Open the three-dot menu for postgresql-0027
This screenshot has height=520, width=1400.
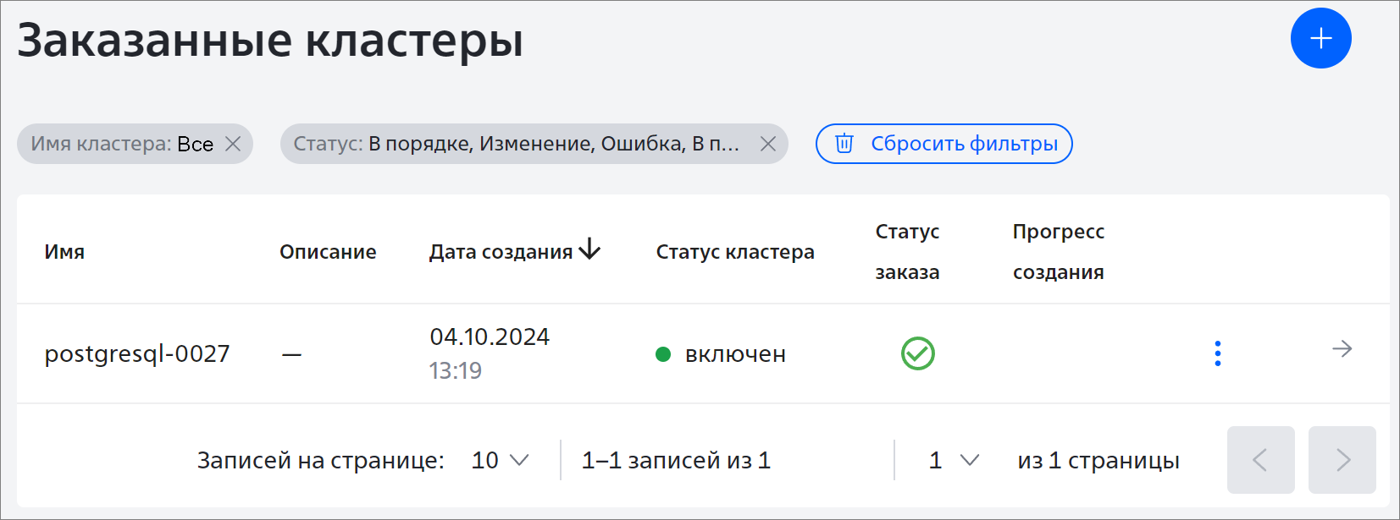[1218, 353]
